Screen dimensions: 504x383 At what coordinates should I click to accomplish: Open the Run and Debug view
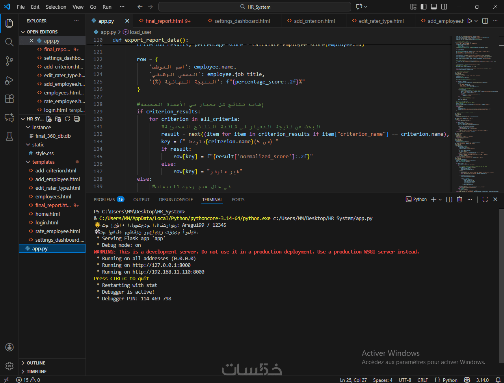9,80
